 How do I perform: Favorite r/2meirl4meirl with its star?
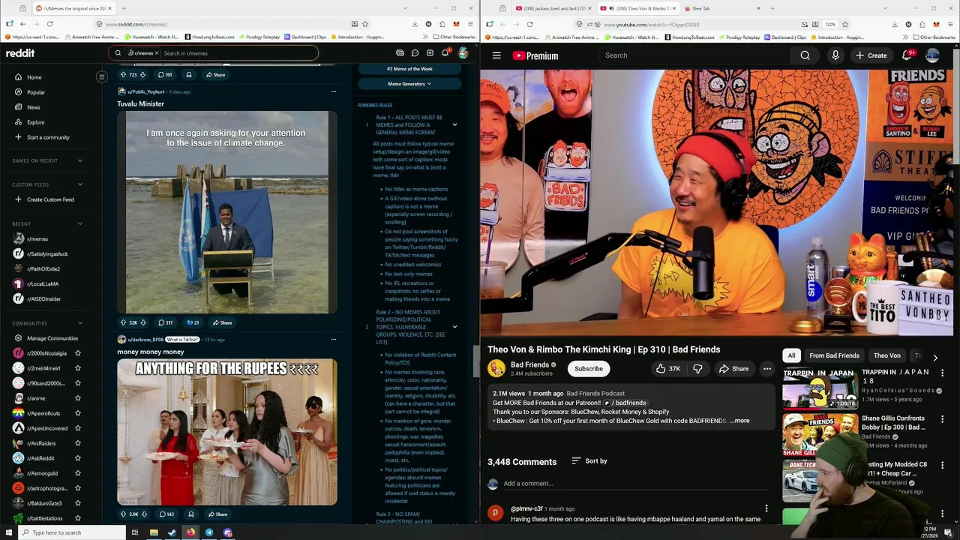pyautogui.click(x=77, y=368)
